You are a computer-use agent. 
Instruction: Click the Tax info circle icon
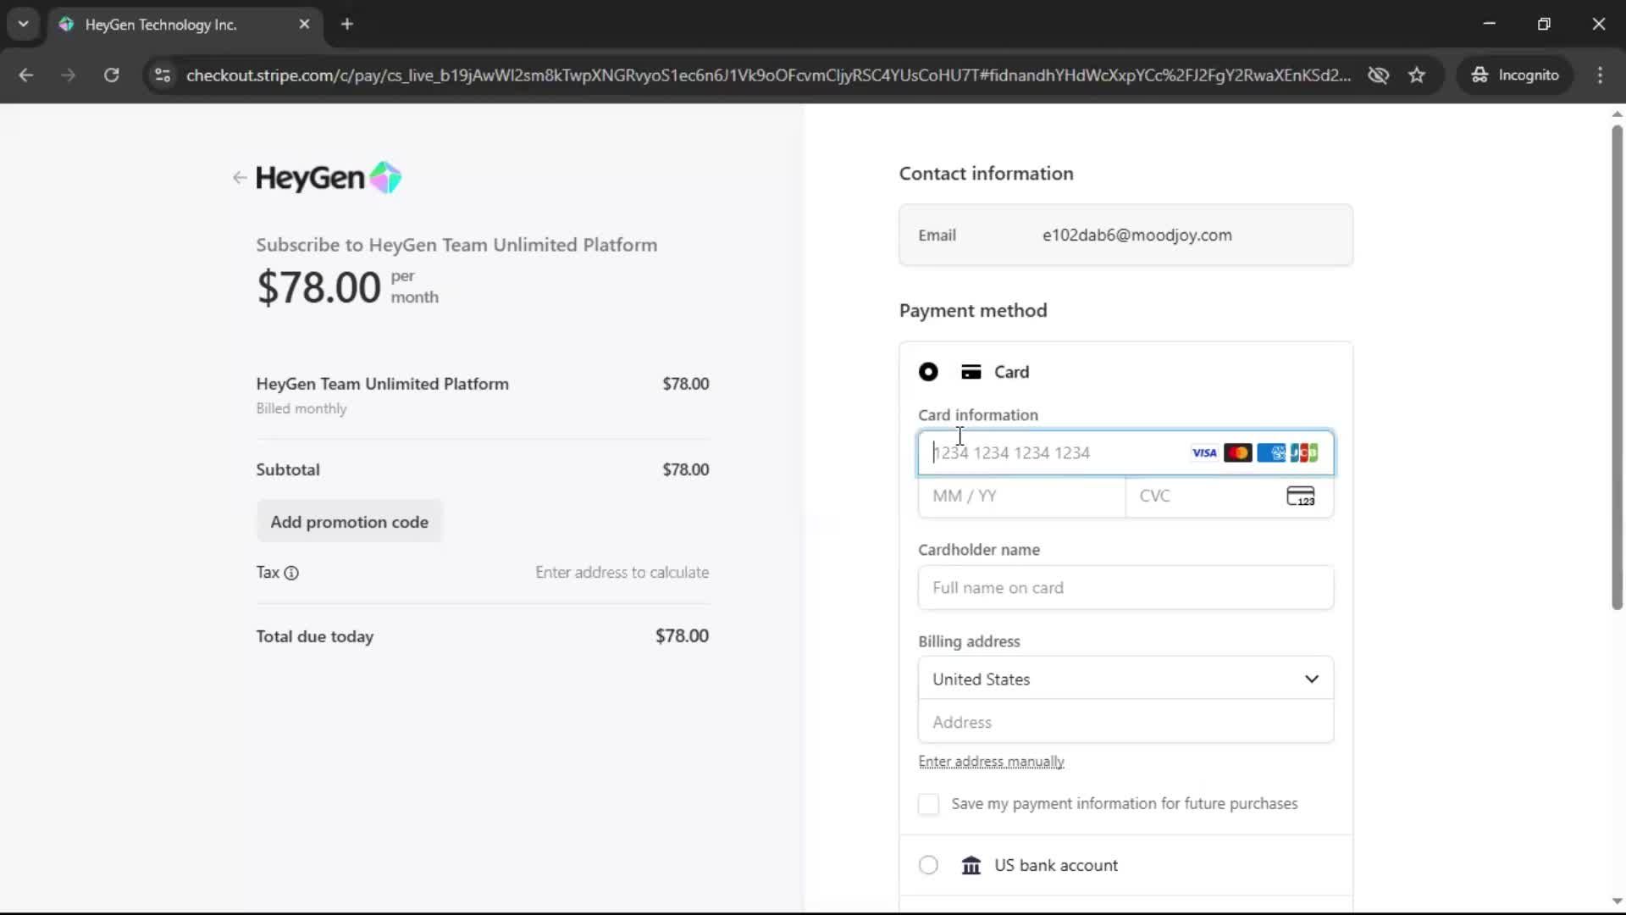coord(291,573)
